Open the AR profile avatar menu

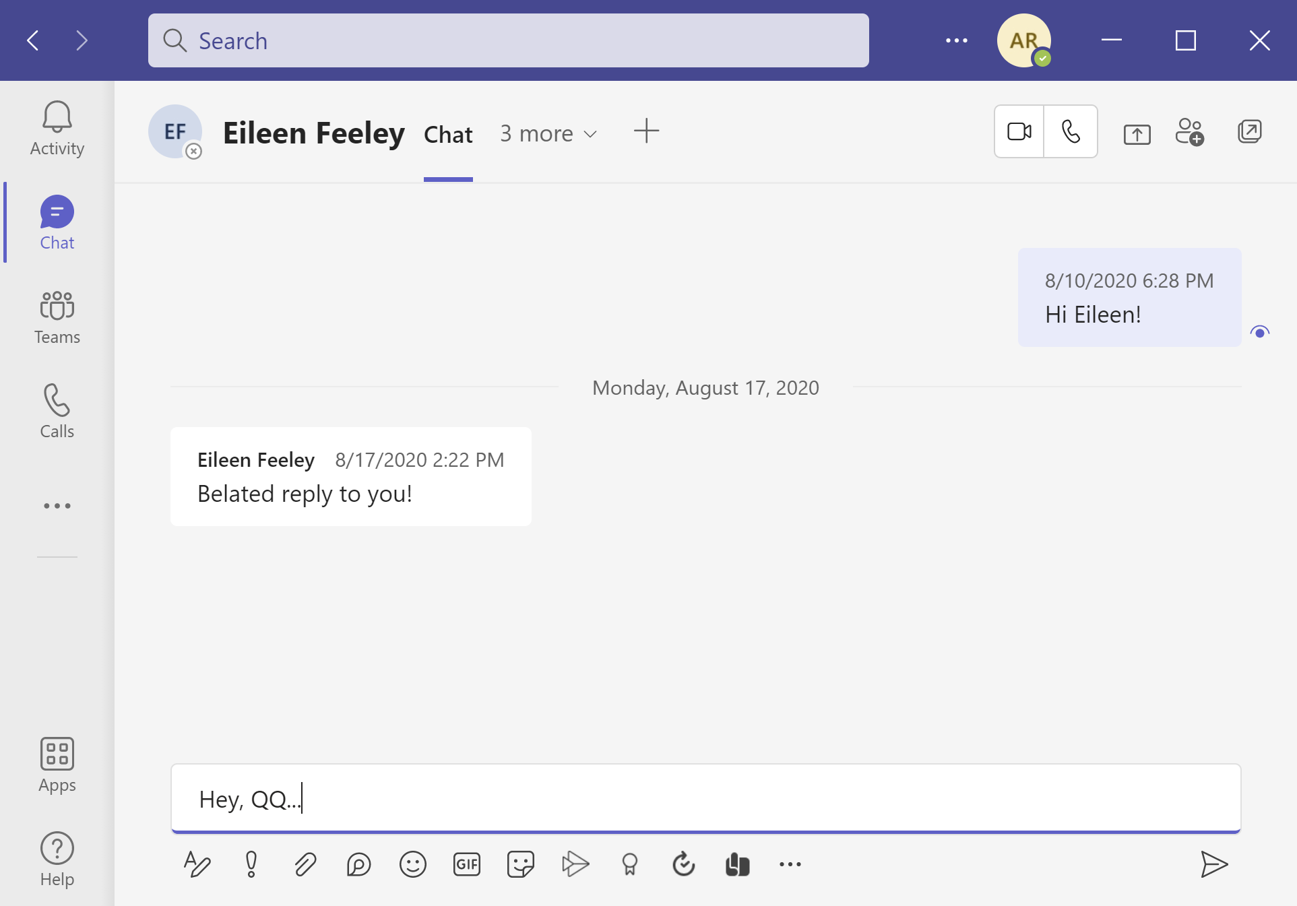point(1024,40)
